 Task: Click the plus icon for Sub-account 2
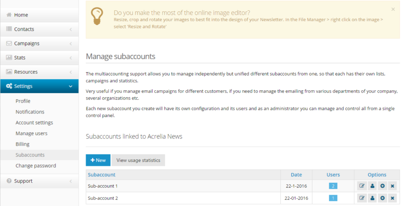[x=382, y=198]
